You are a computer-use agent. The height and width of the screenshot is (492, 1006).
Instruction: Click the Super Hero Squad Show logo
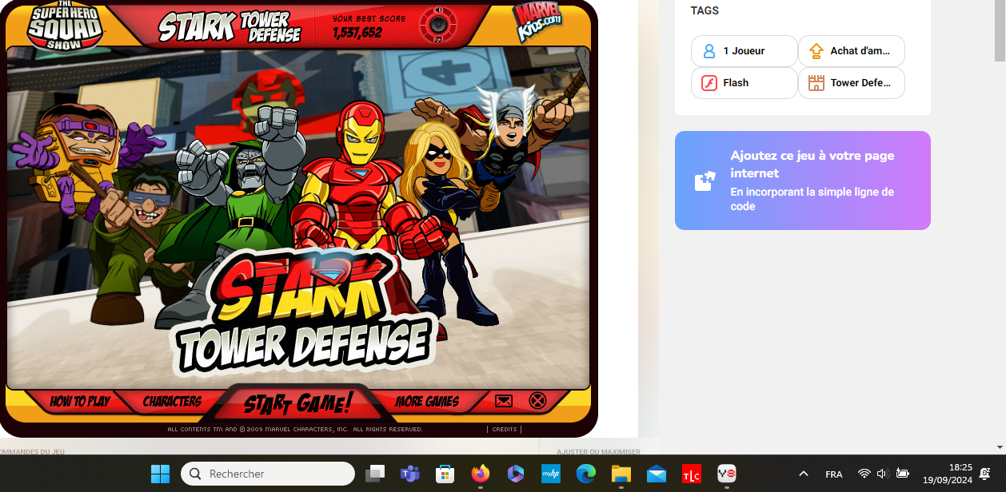tap(65, 26)
